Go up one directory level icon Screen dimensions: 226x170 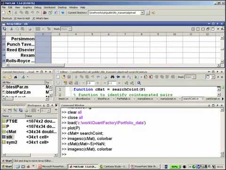[153, 13]
